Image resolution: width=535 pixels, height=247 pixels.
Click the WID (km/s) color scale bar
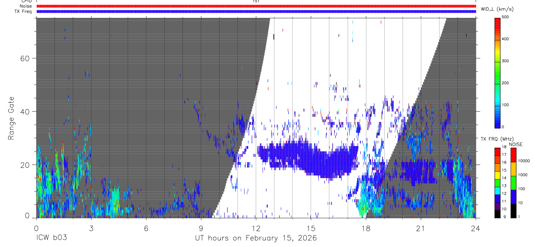(498, 72)
